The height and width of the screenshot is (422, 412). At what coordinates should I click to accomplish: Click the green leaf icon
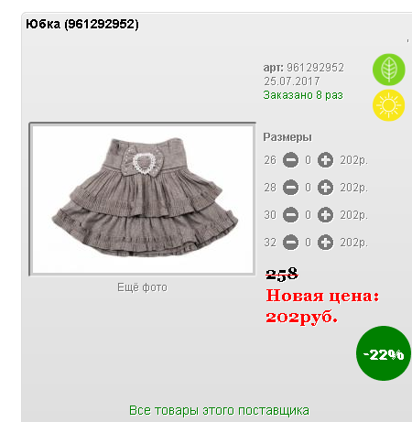click(x=388, y=70)
